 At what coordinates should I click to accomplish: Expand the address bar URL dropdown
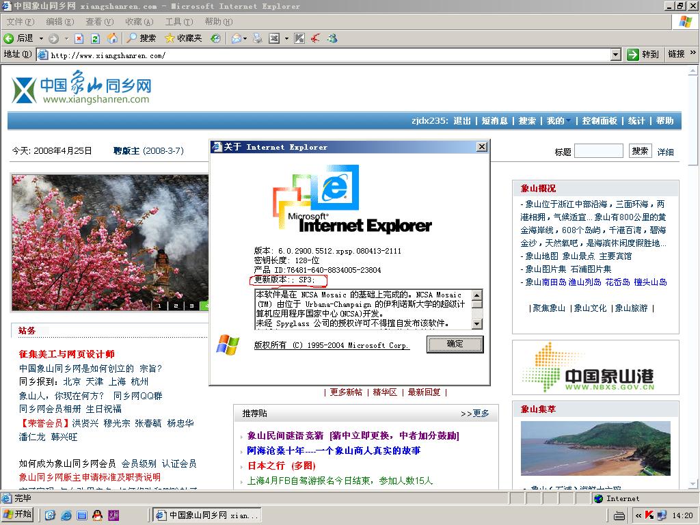click(615, 55)
